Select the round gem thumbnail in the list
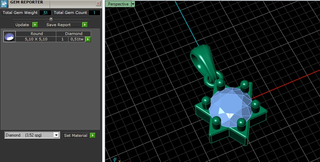The width and height of the screenshot is (320, 162). 10,37
